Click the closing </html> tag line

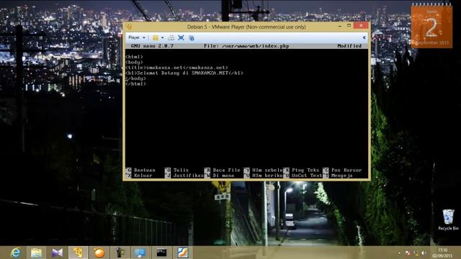coord(135,83)
